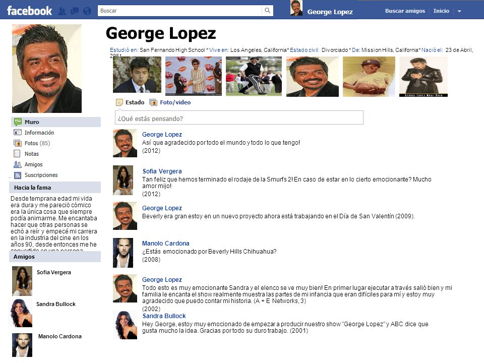Click the Amigos section heading above friends list
This screenshot has height=363, width=484.
pos(24,257)
